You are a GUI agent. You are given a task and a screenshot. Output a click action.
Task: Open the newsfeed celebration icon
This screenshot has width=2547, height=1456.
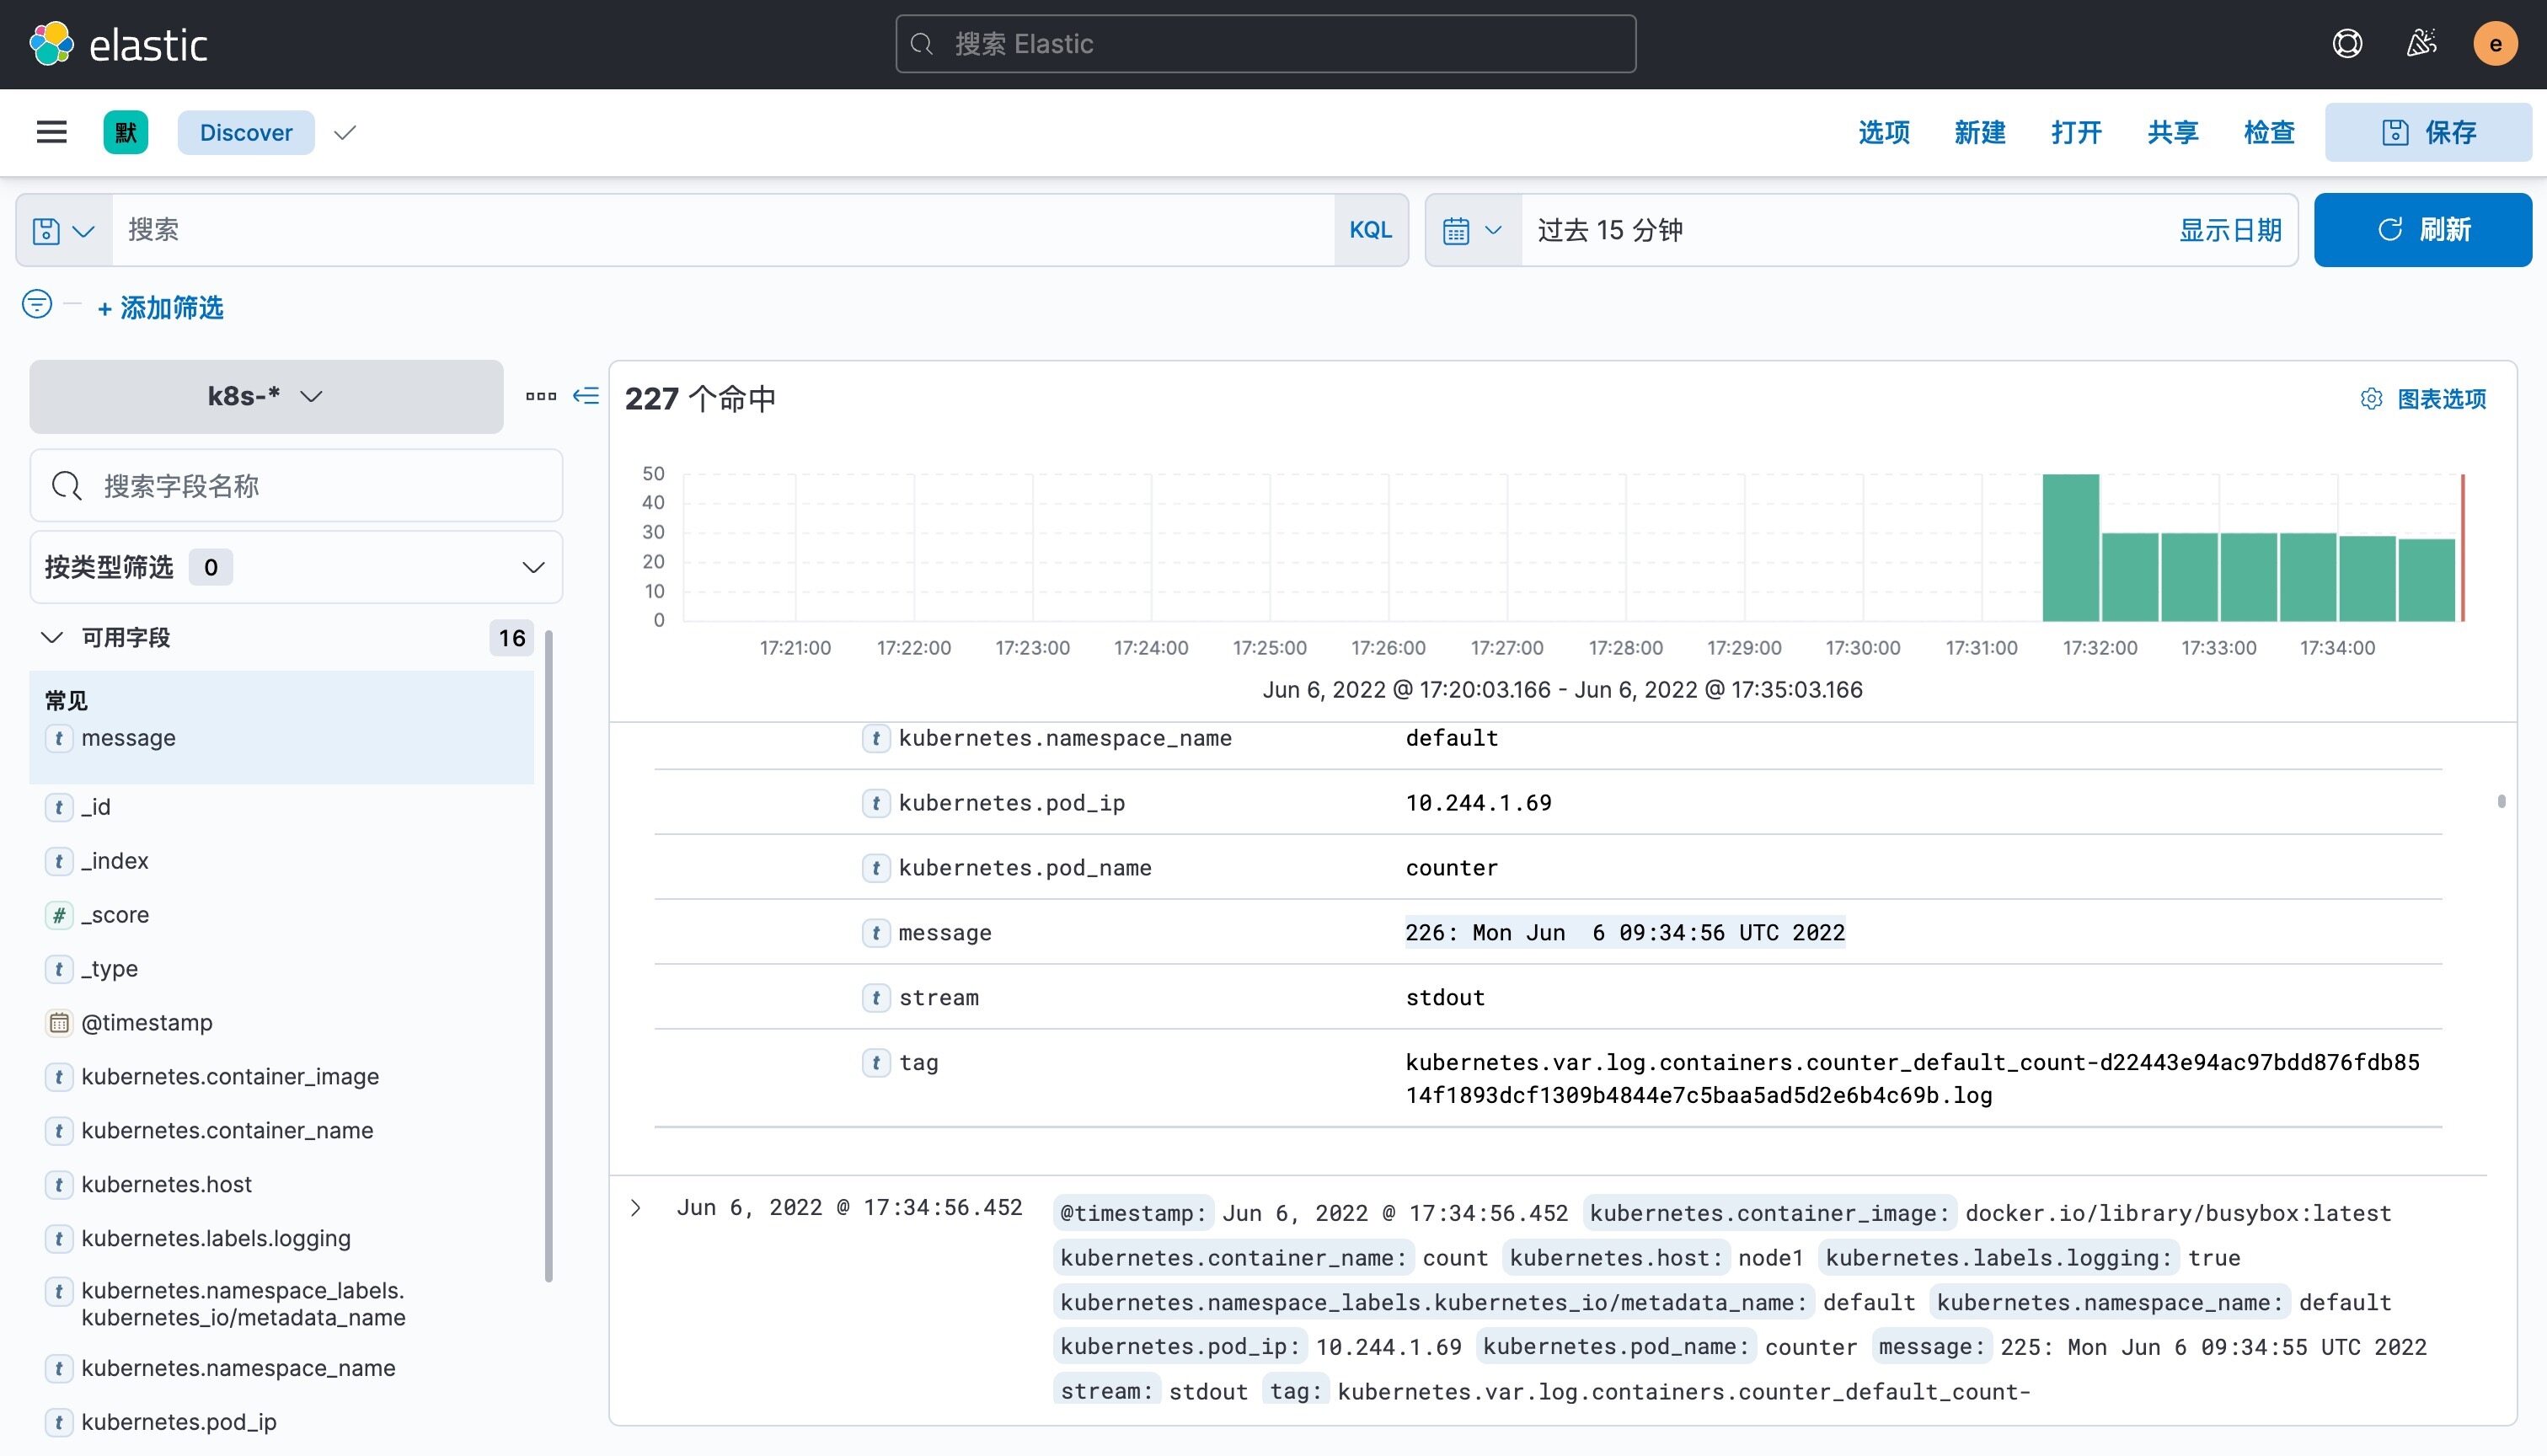click(2420, 44)
